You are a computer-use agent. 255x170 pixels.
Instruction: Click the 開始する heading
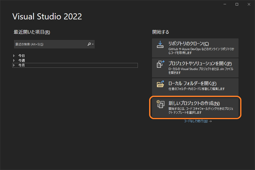pos(160,32)
